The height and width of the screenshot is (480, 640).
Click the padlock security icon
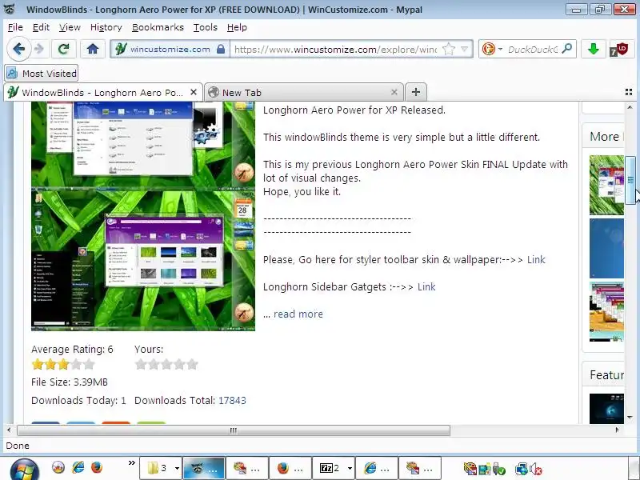coord(221,49)
